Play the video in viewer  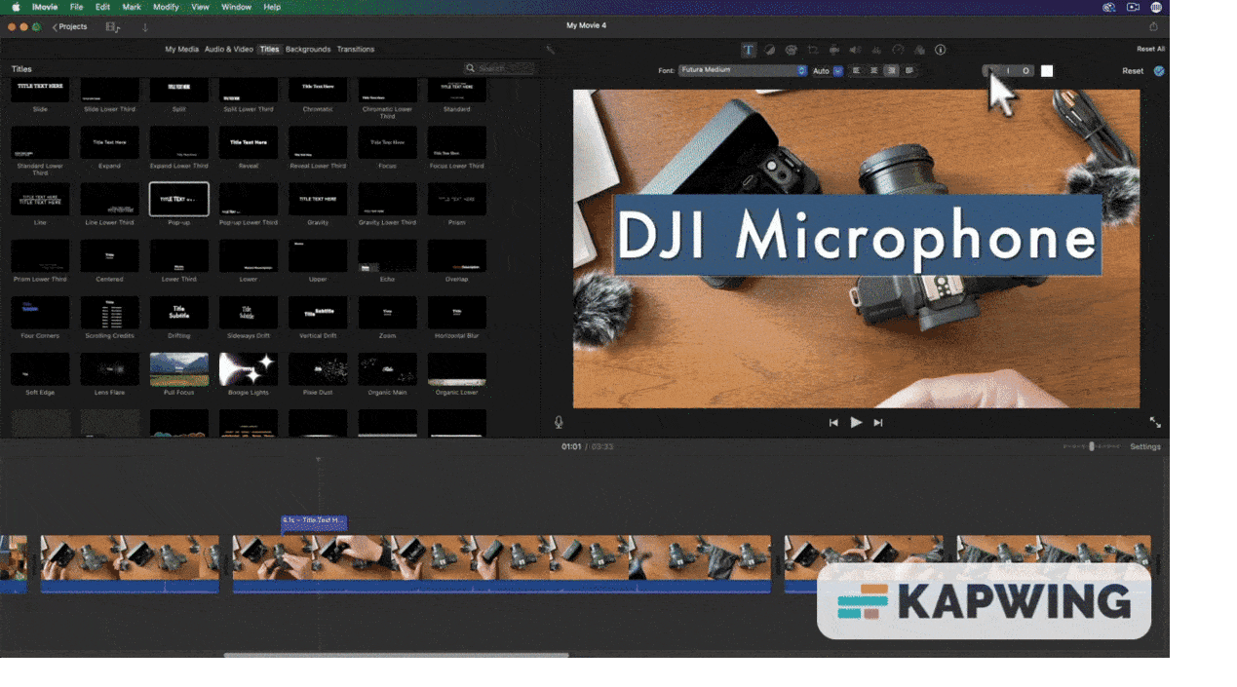click(856, 422)
